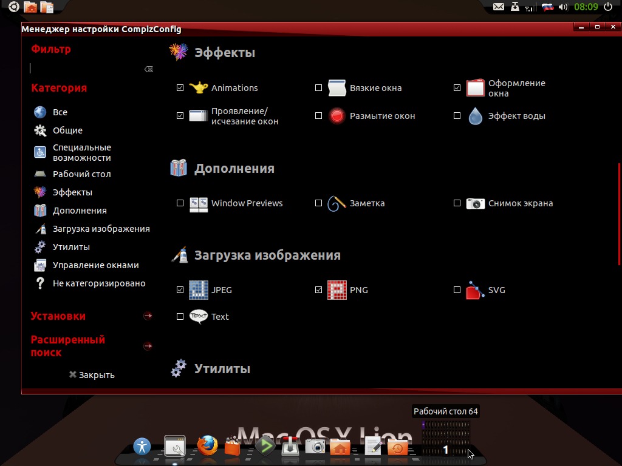Open the orange backup clock dock icon

397,447
